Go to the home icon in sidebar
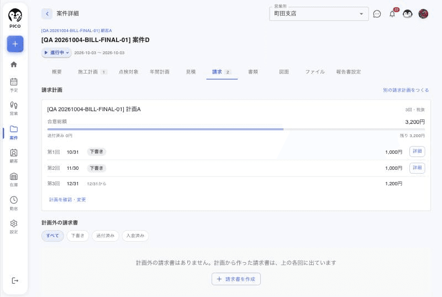This screenshot has height=297, width=442. [14, 64]
